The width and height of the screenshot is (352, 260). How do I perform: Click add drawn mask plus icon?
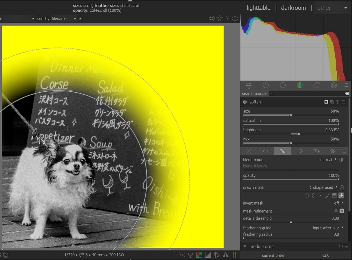pos(342,187)
